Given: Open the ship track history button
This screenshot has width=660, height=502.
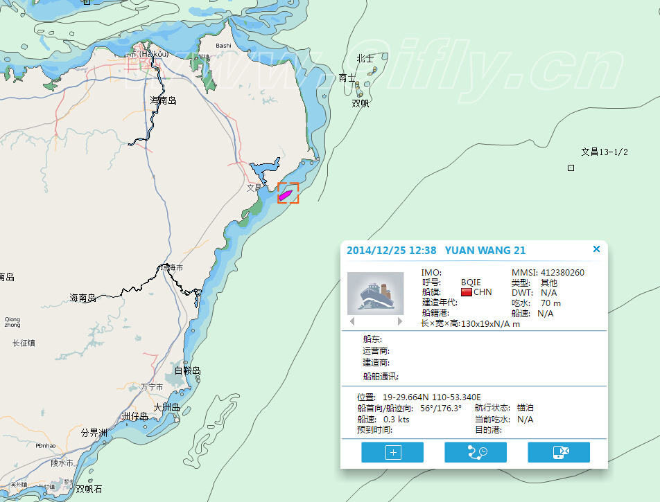Looking at the screenshot, I should coord(475,452).
